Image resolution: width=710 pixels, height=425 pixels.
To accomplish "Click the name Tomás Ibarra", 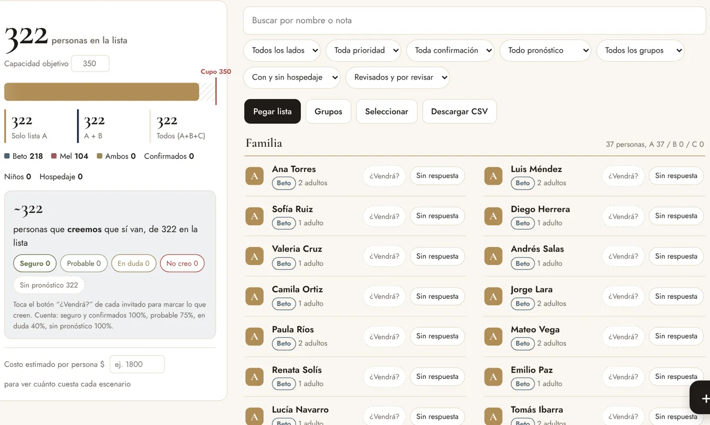I will 537,410.
